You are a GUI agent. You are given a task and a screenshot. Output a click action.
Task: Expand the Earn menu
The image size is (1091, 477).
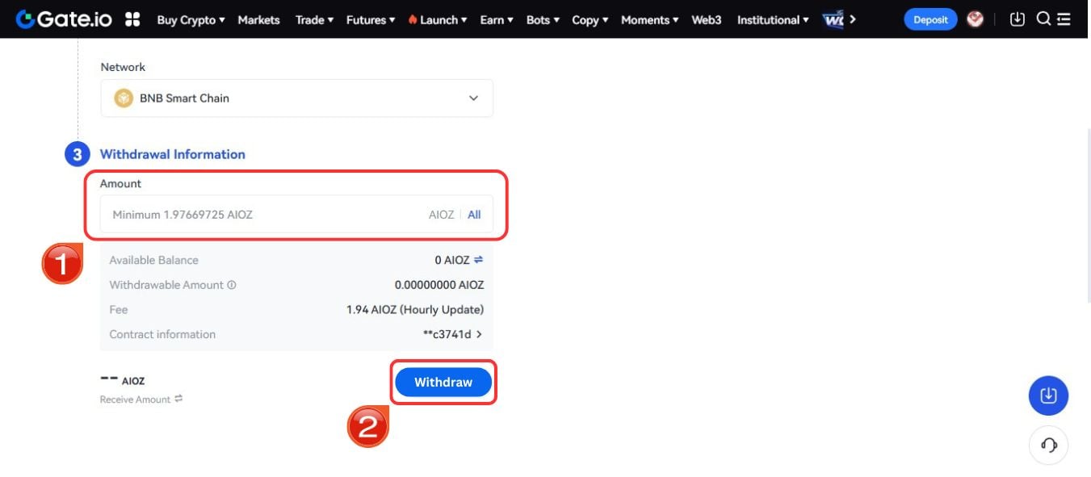[x=496, y=20]
